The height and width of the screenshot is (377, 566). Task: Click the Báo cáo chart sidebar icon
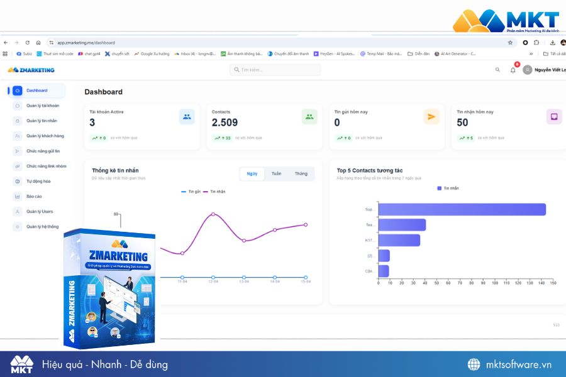[18, 197]
